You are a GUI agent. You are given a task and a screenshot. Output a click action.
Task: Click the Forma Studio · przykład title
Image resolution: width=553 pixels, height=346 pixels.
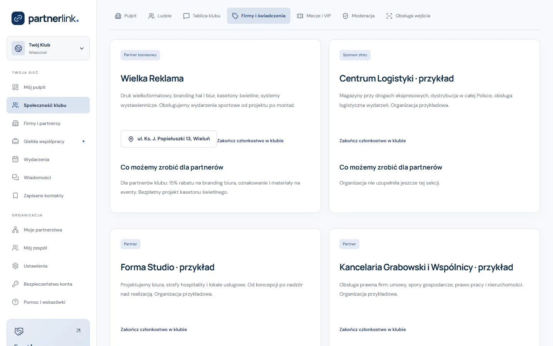pyautogui.click(x=167, y=267)
